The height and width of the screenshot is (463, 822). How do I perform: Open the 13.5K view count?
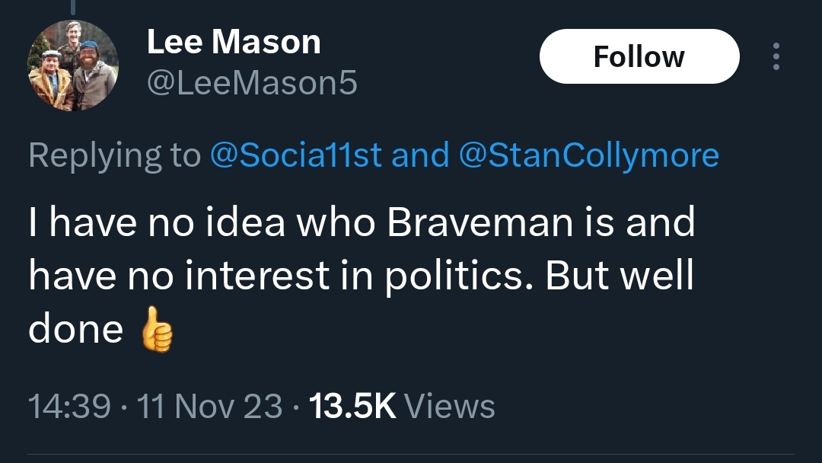pyautogui.click(x=352, y=407)
